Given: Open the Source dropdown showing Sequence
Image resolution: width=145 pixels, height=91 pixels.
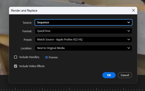Looking at the screenshot, I should pyautogui.click(x=84, y=22).
